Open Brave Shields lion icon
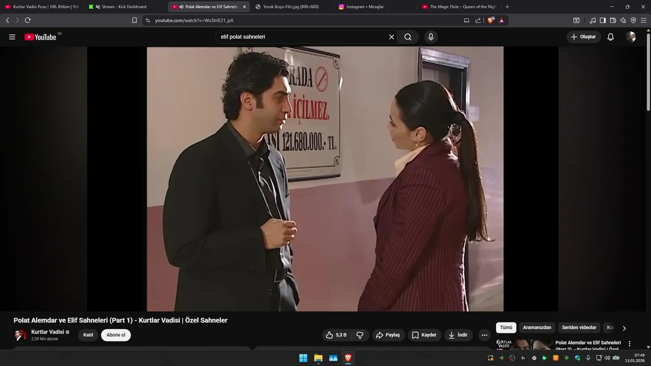The height and width of the screenshot is (366, 651). 491,20
